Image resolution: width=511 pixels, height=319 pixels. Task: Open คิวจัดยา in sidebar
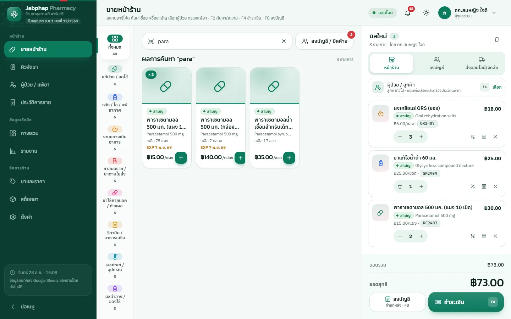click(x=48, y=67)
